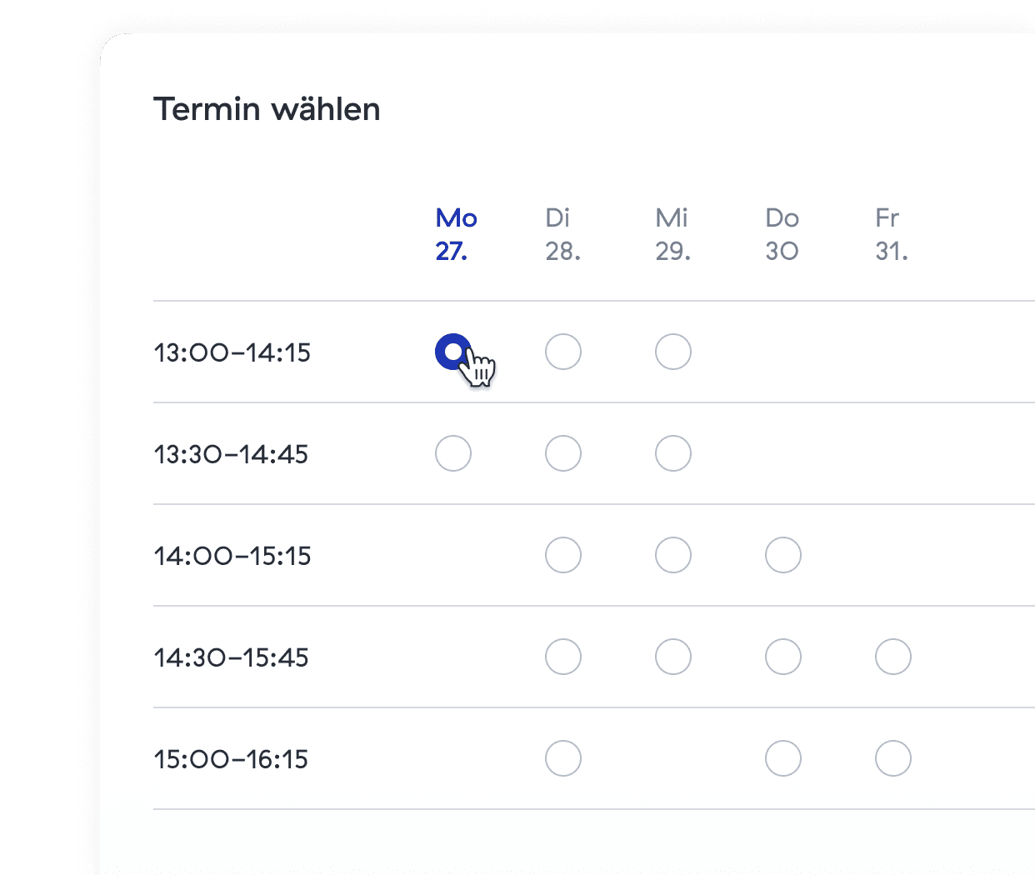Choose Tuesday 28. 13:00–14:15 appointment
The image size is (1035, 875).
coord(563,352)
